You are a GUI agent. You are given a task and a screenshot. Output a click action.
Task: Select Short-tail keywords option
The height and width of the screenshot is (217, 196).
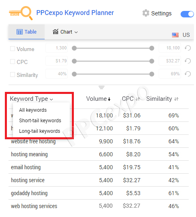point(40,121)
